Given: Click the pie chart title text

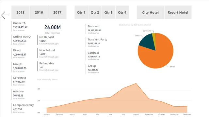Looking at the screenshot, I should coord(135,25).
